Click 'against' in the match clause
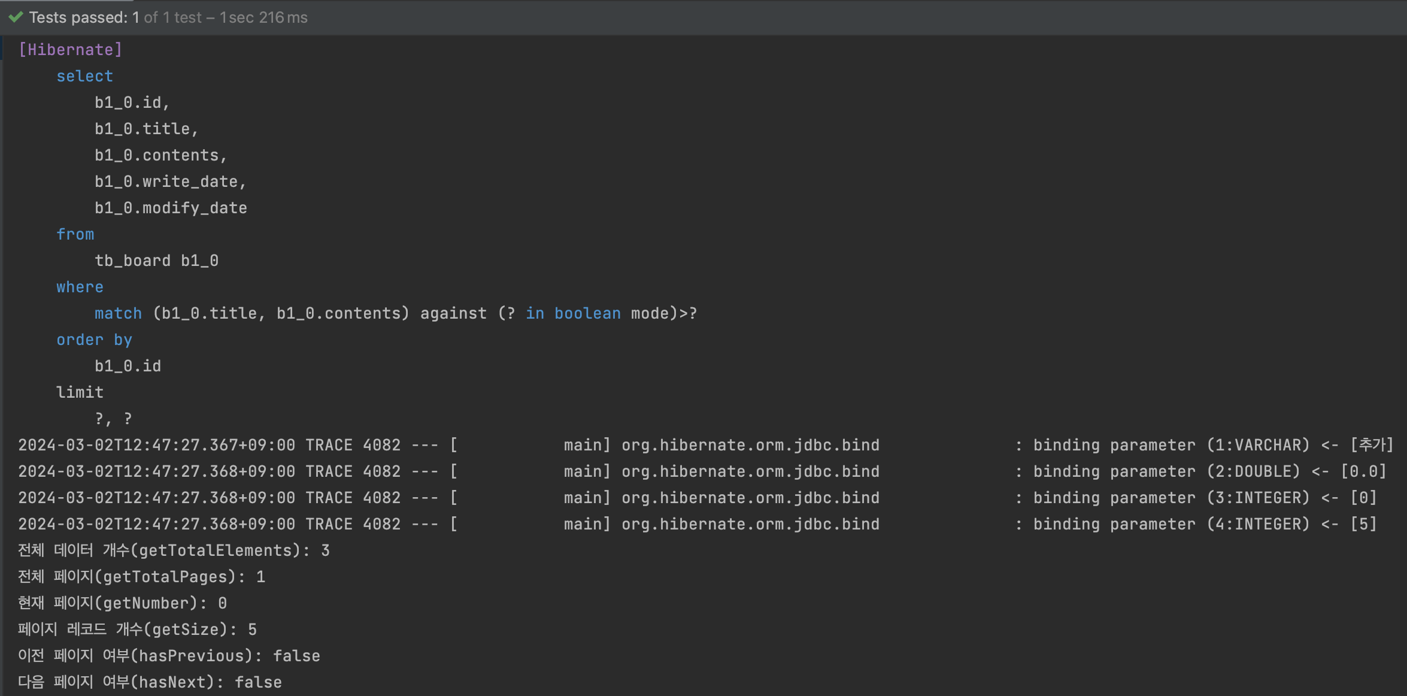The height and width of the screenshot is (696, 1407). tap(453, 313)
